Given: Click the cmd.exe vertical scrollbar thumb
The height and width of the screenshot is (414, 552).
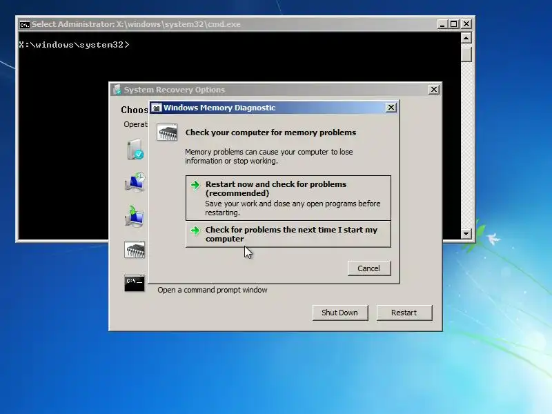Looking at the screenshot, I should 466,54.
